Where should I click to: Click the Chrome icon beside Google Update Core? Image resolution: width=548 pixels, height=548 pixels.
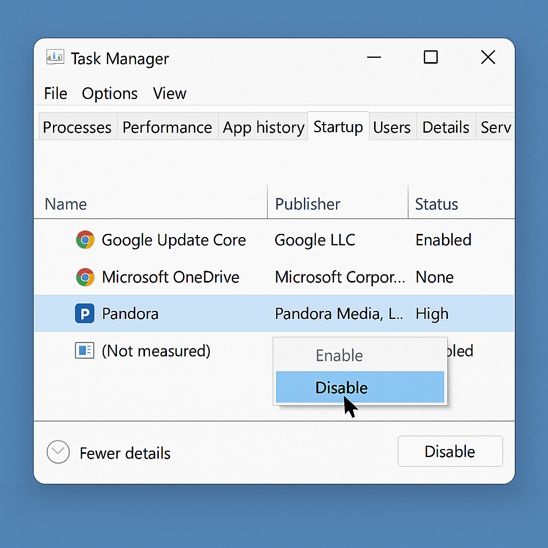pos(85,240)
